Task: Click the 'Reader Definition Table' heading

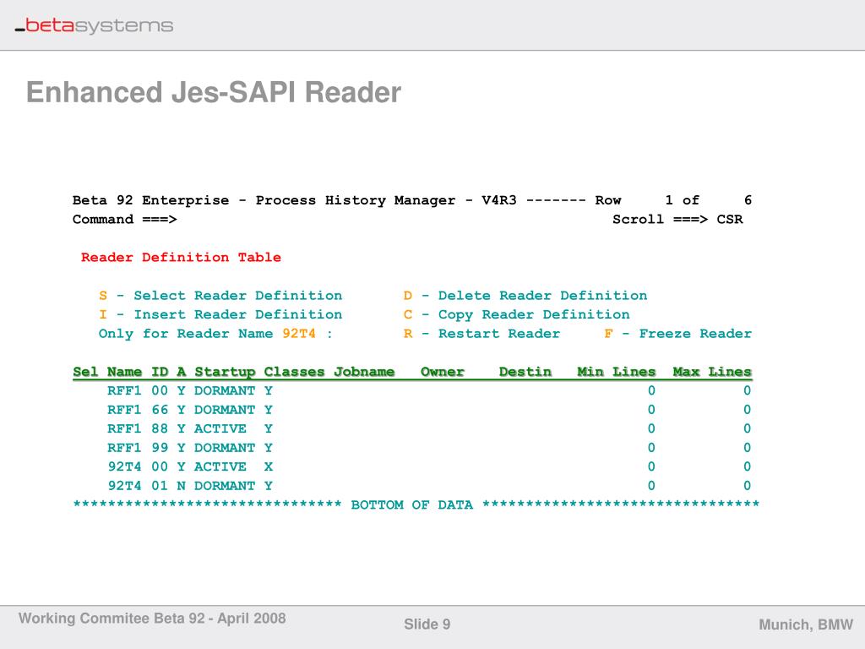Action: coord(181,257)
